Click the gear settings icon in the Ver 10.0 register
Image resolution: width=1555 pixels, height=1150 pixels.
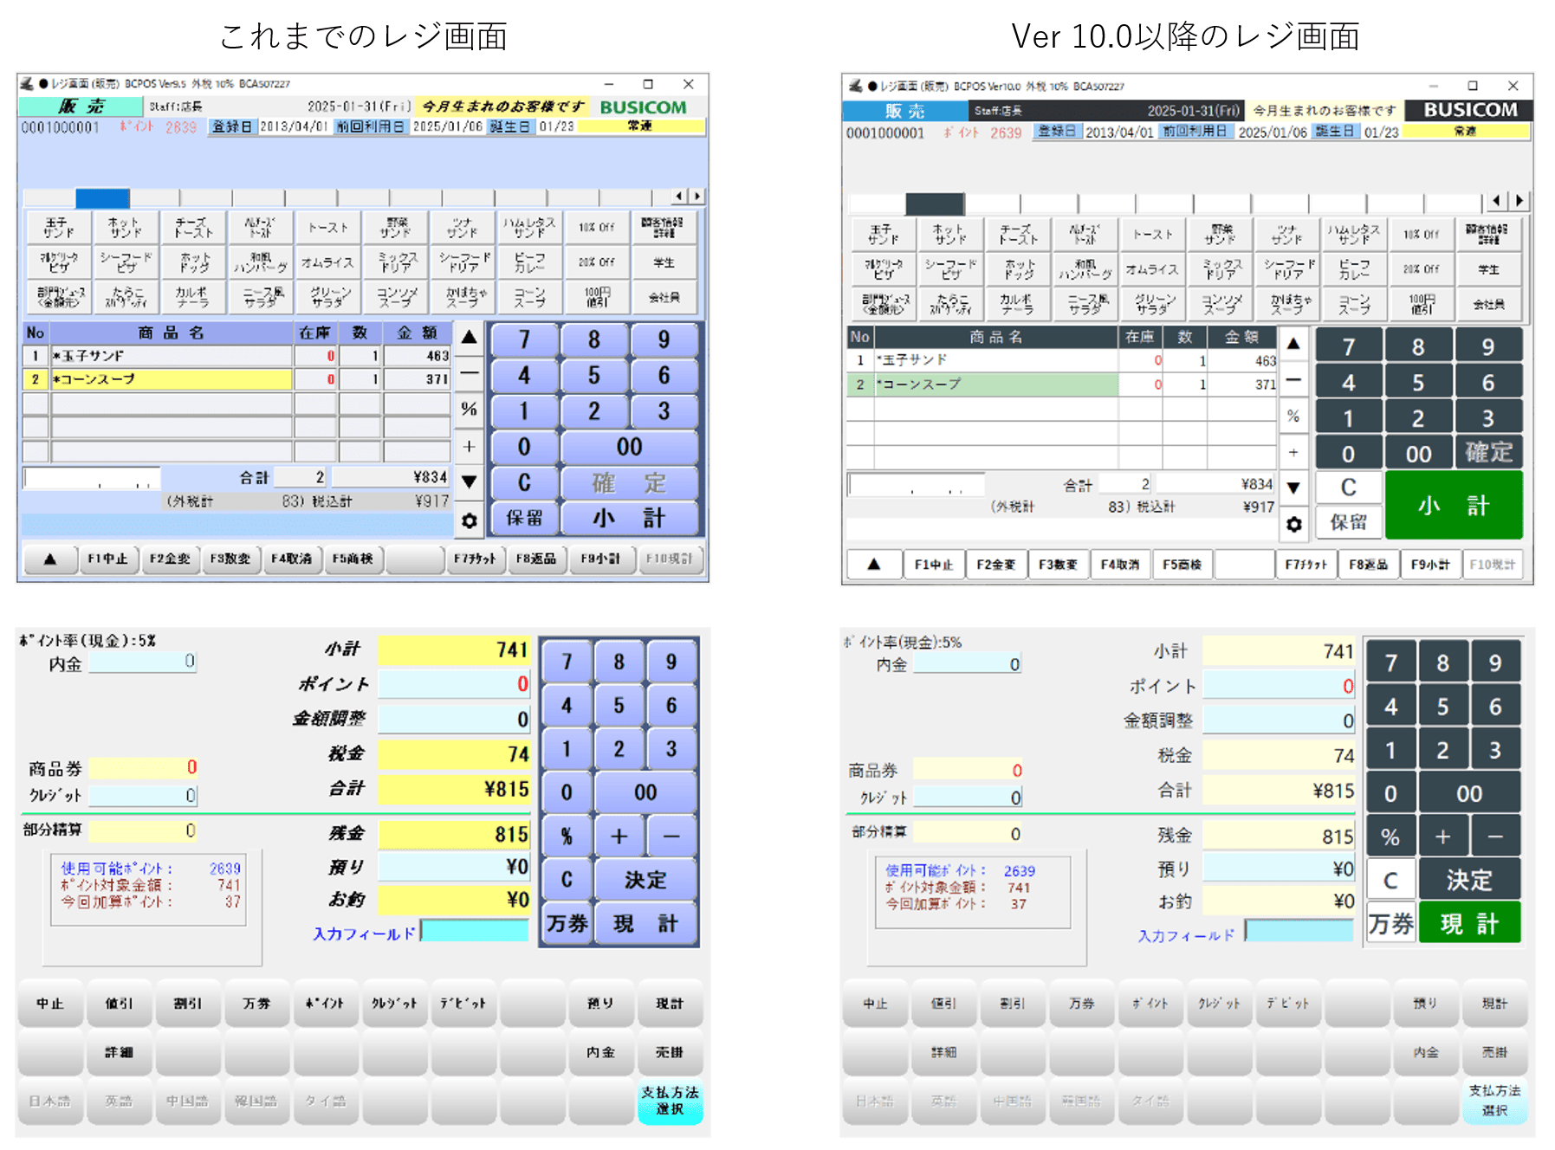1293,524
